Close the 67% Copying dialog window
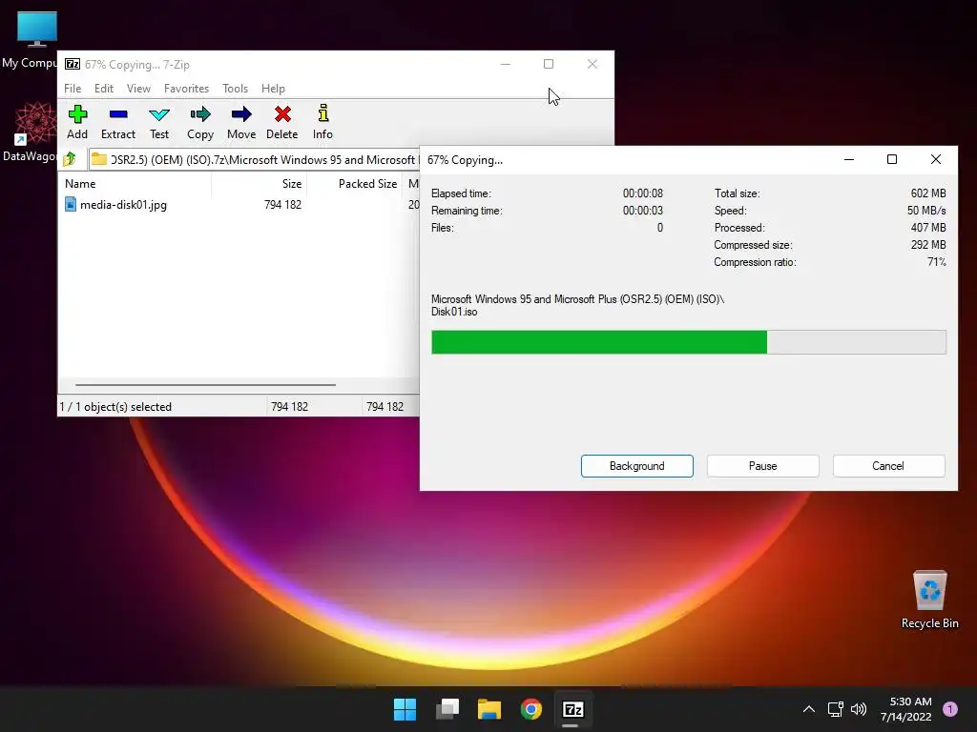The image size is (977, 732). [x=935, y=159]
